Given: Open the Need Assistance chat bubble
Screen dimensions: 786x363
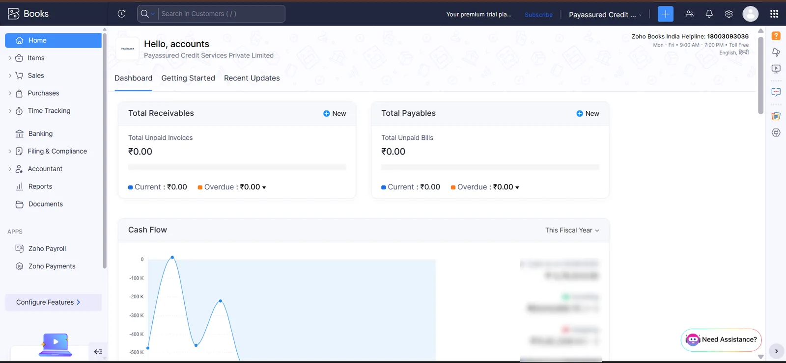Looking at the screenshot, I should [722, 339].
